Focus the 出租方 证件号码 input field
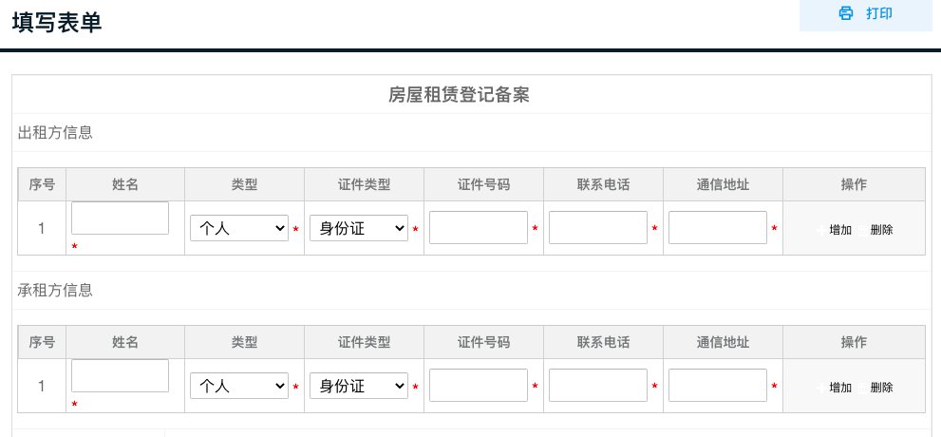This screenshot has height=437, width=941. (479, 227)
